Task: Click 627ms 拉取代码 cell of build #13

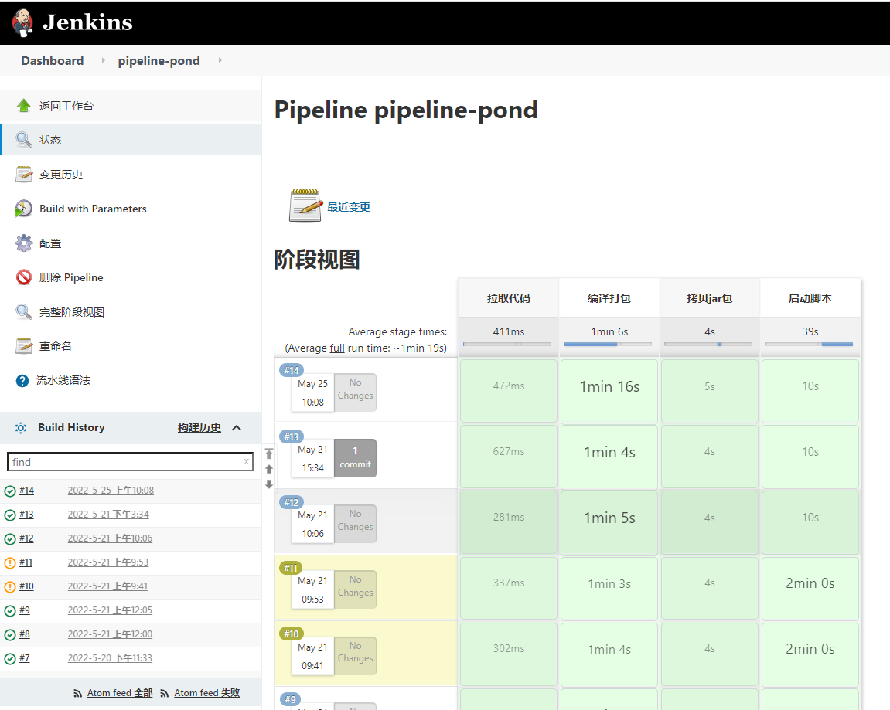Action: 509,457
